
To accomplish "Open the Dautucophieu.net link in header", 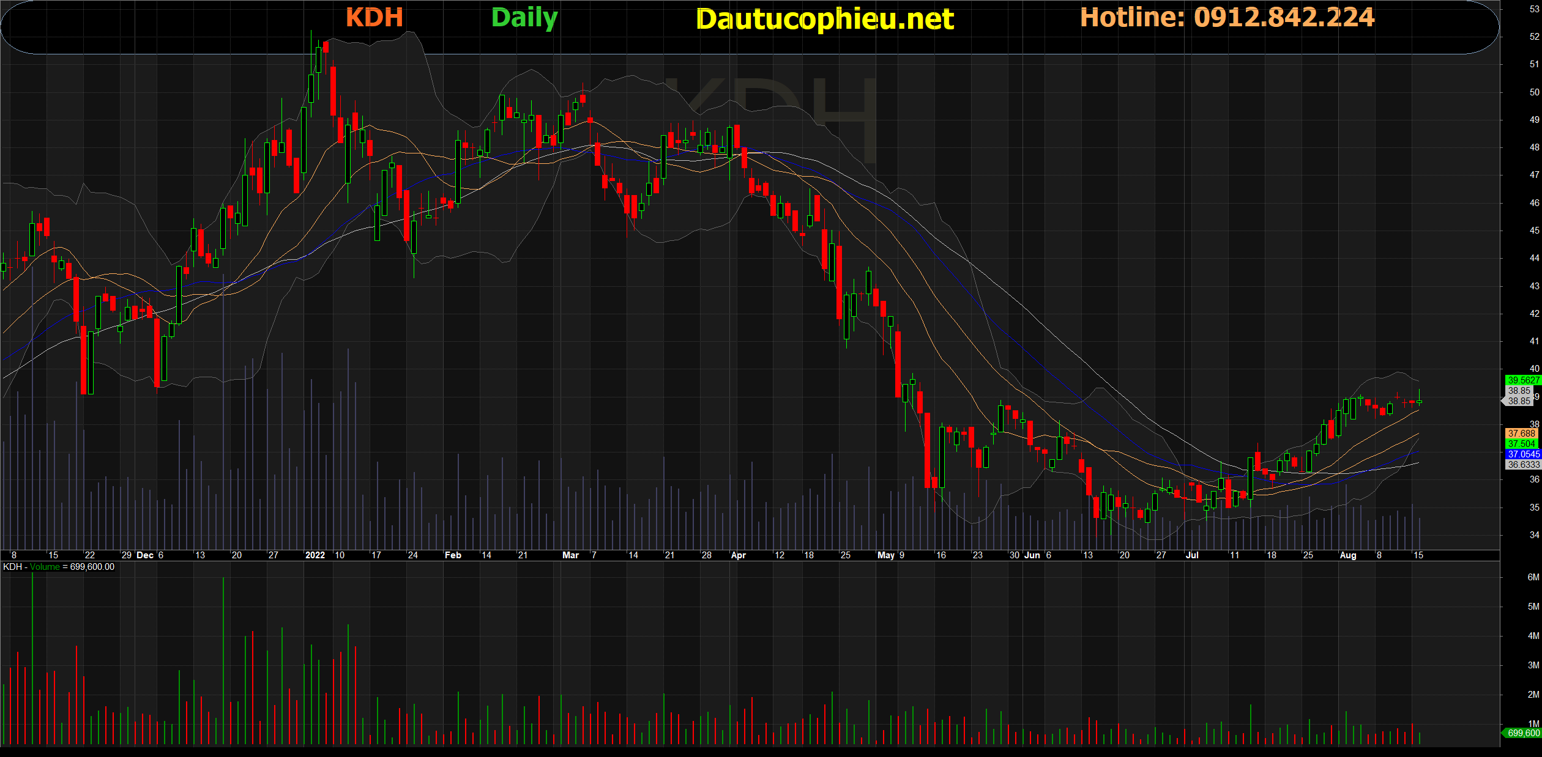I will coord(825,19).
